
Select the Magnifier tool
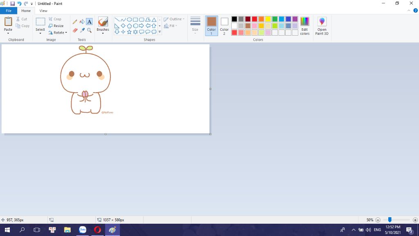click(89, 30)
